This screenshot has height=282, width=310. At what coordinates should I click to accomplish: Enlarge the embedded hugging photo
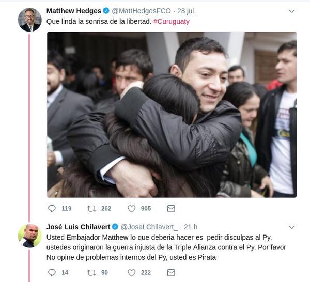[172, 115]
